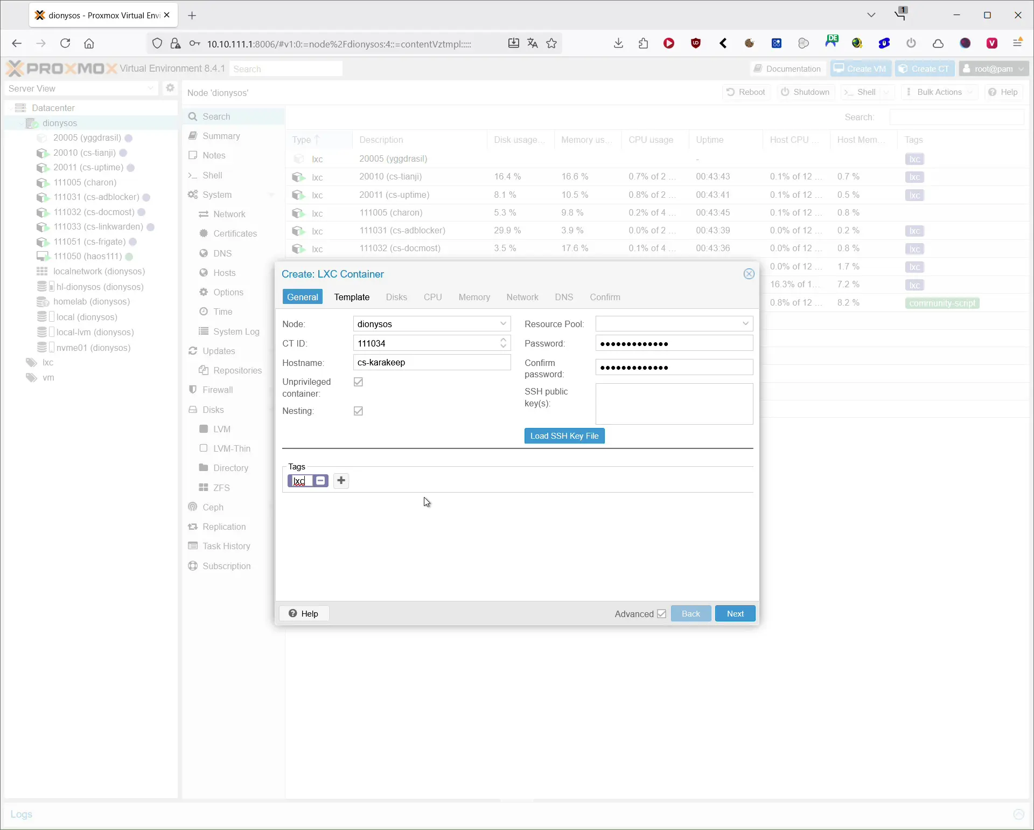Open the Server View selector dropdown
This screenshot has height=830, width=1034.
pyautogui.click(x=150, y=88)
